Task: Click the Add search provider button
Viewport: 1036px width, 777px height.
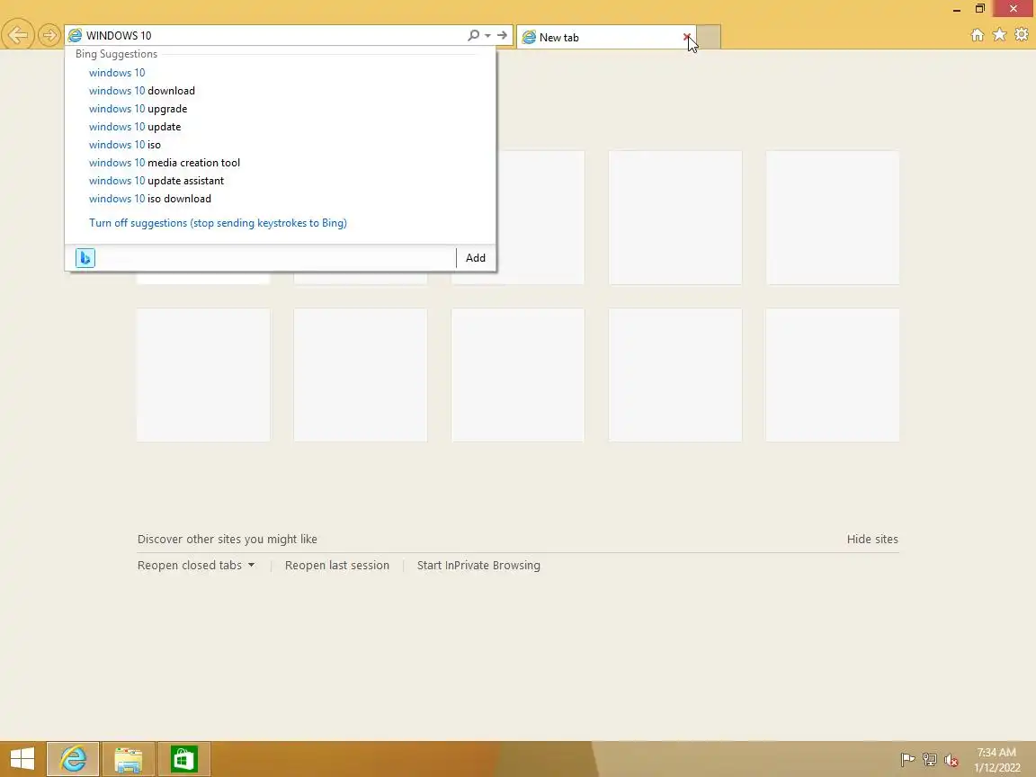Action: [476, 258]
